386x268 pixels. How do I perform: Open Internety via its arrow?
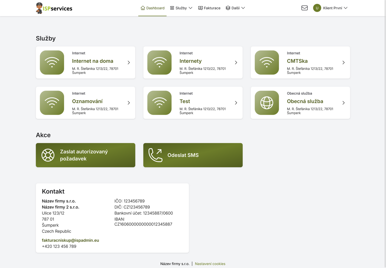[x=236, y=62]
